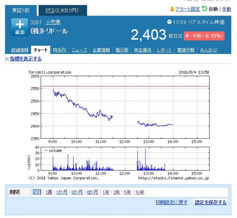The height and width of the screenshot is (218, 237).
Task: Click the 2016/8/4 13:58 chart timestamp
Action: 194,72
